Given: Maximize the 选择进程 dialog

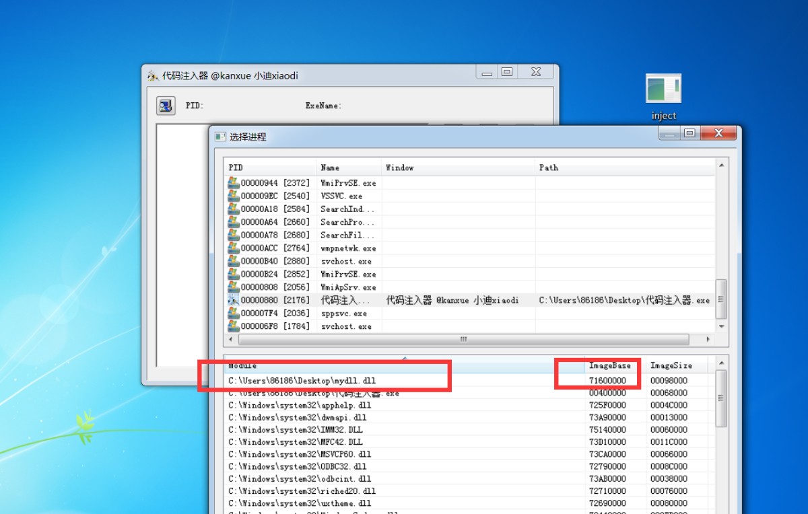Looking at the screenshot, I should (x=689, y=133).
